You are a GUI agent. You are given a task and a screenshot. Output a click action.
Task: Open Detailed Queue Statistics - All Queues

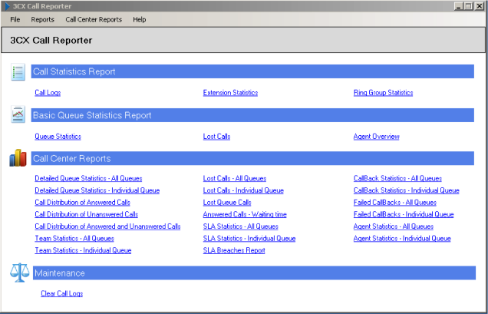88,178
